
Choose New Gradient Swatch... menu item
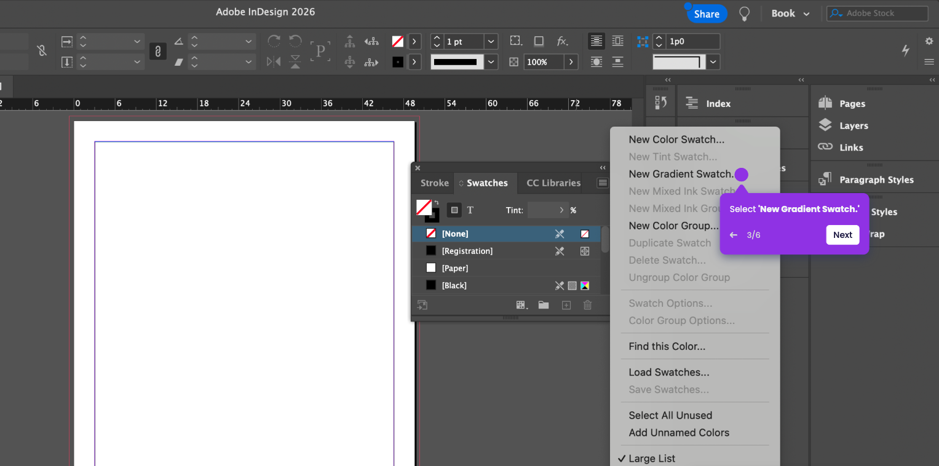pyautogui.click(x=681, y=174)
